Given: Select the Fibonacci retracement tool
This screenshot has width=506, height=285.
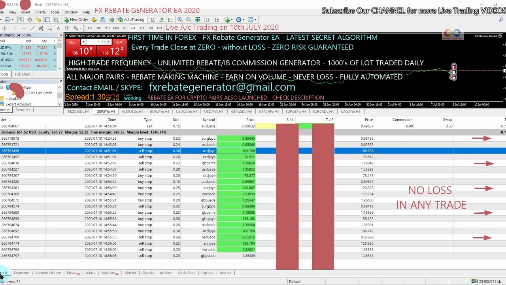Looking at the screenshot, I should [50, 28].
